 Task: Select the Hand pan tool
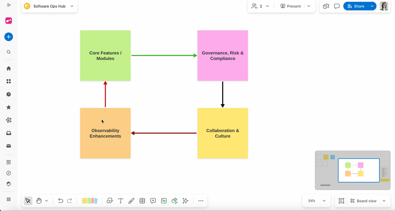[x=39, y=201]
